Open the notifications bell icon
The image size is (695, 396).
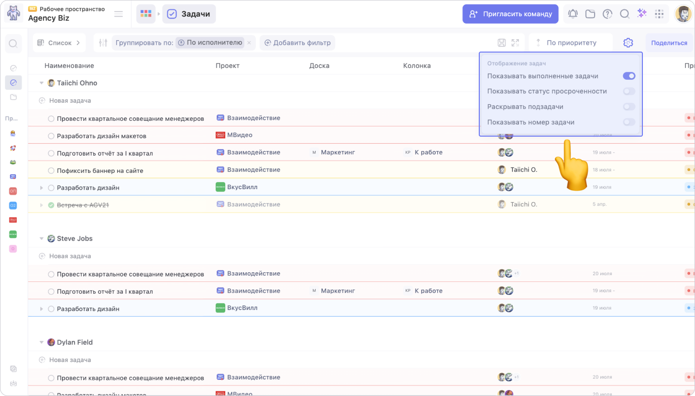point(573,14)
